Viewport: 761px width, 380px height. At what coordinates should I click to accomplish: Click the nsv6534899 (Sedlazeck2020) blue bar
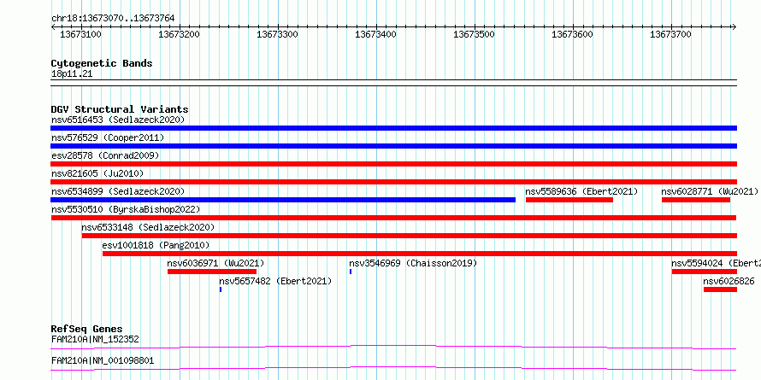pyautogui.click(x=283, y=200)
